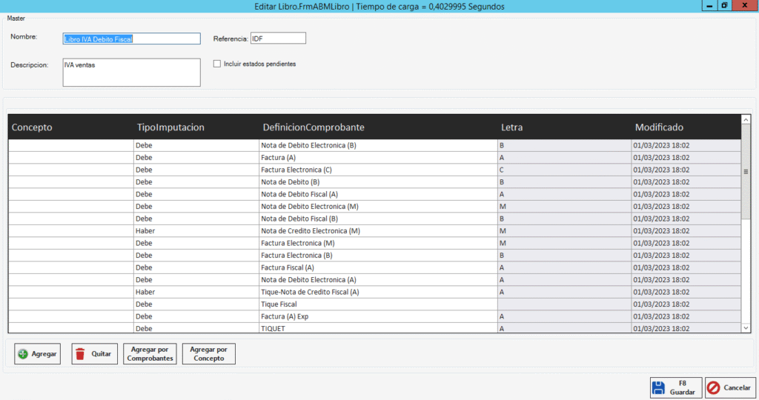Click Letra column header
The width and height of the screenshot is (759, 400).
click(511, 127)
